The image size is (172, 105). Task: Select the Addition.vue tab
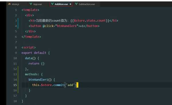point(61,4)
